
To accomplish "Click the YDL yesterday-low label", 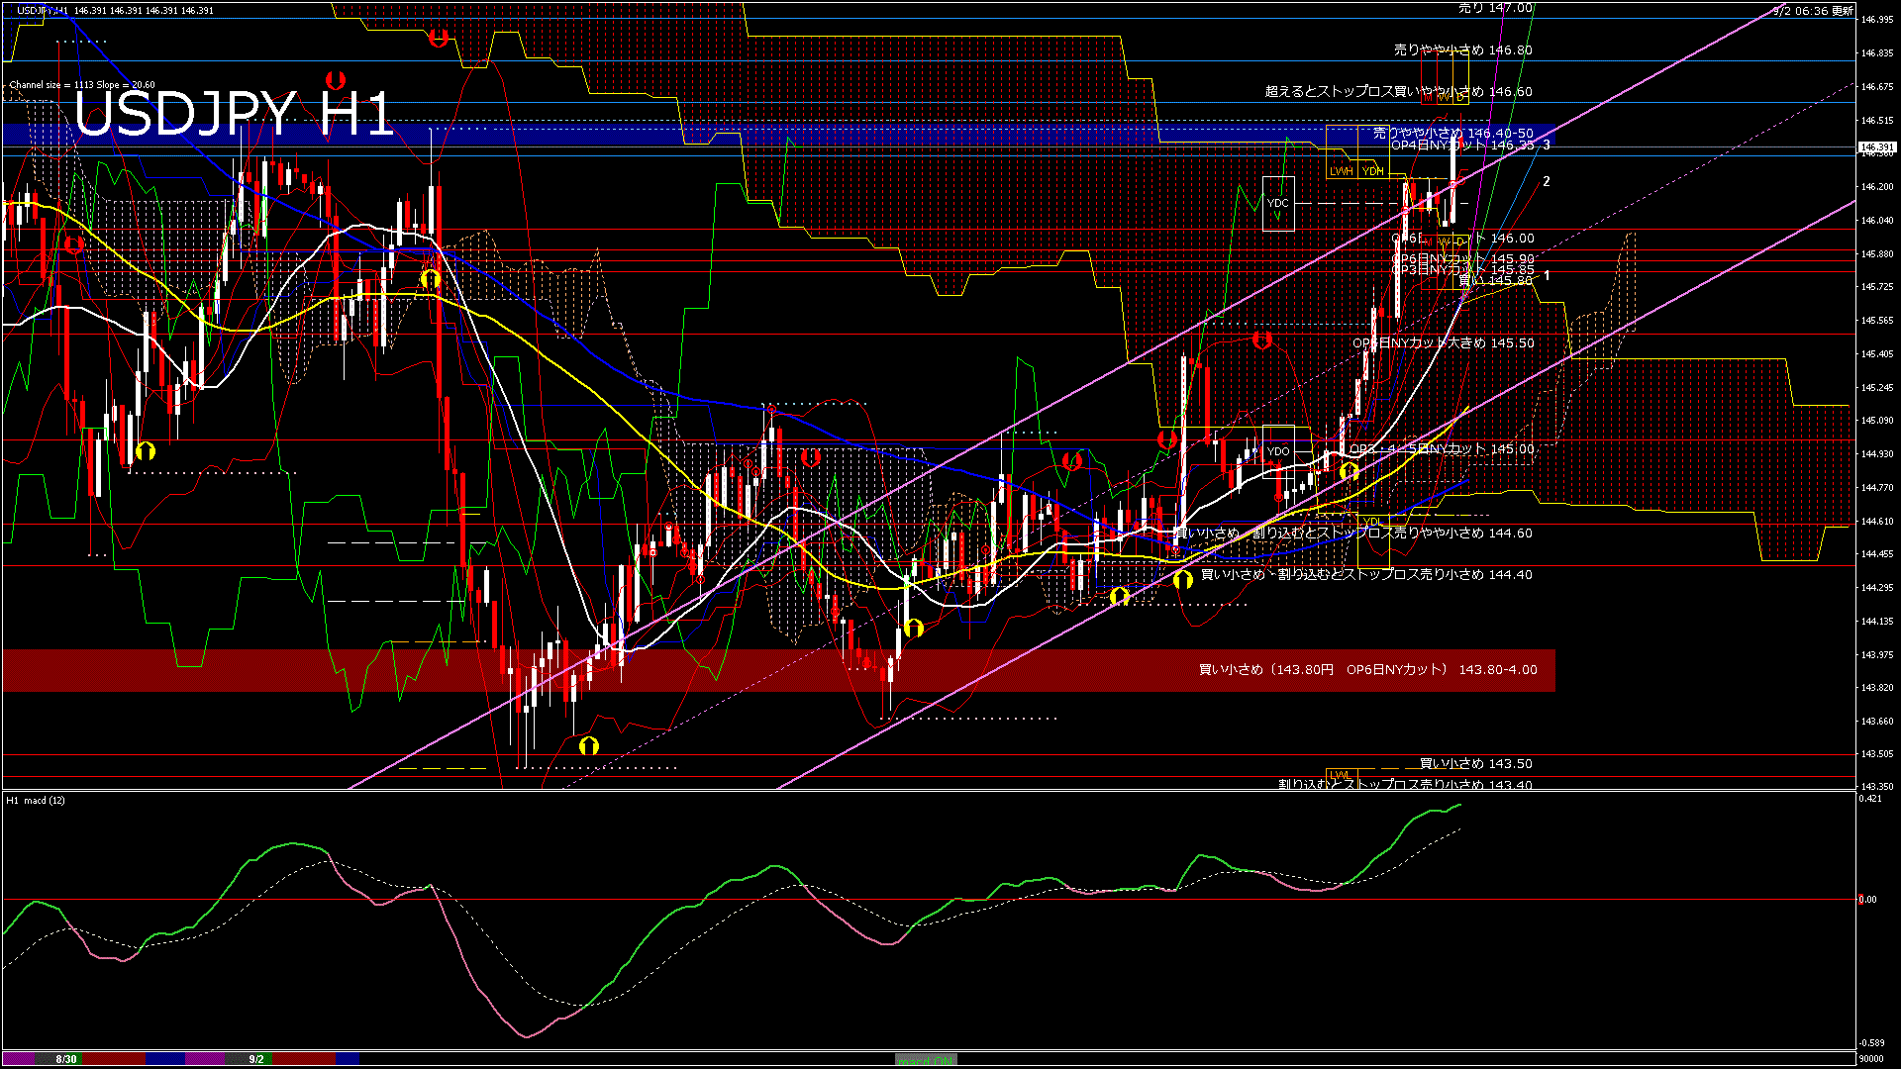I will coord(1371,522).
